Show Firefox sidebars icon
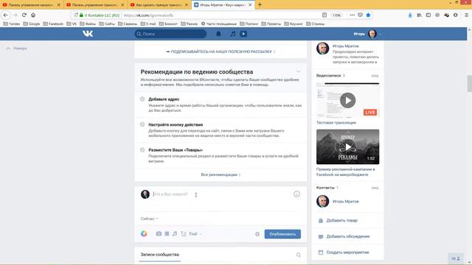Screen dimensions: 472x265 click(x=428, y=15)
